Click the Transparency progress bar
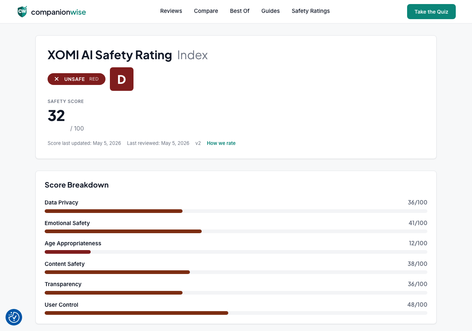This screenshot has width=472, height=331. click(236, 293)
